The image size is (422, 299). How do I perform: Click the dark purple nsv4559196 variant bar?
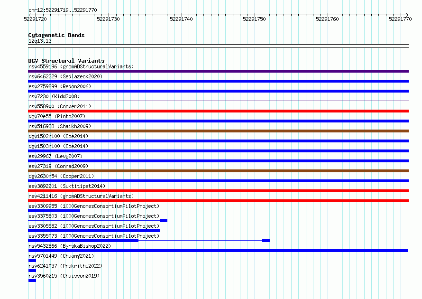(x=218, y=71)
